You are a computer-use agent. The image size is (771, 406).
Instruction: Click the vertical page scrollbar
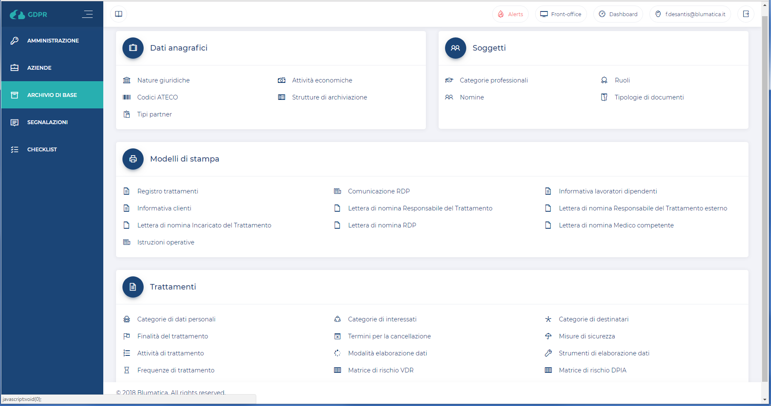(x=765, y=170)
